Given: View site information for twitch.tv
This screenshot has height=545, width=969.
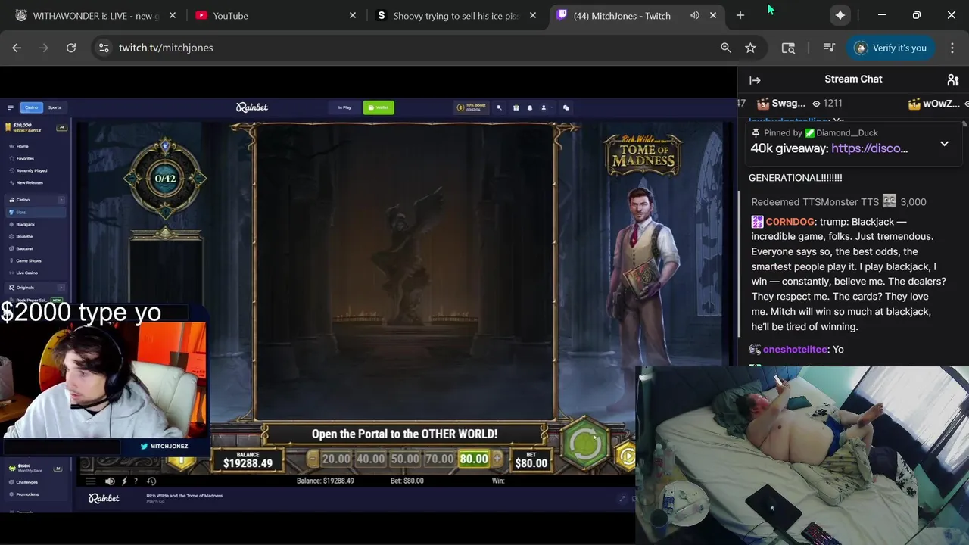Looking at the screenshot, I should (x=104, y=48).
